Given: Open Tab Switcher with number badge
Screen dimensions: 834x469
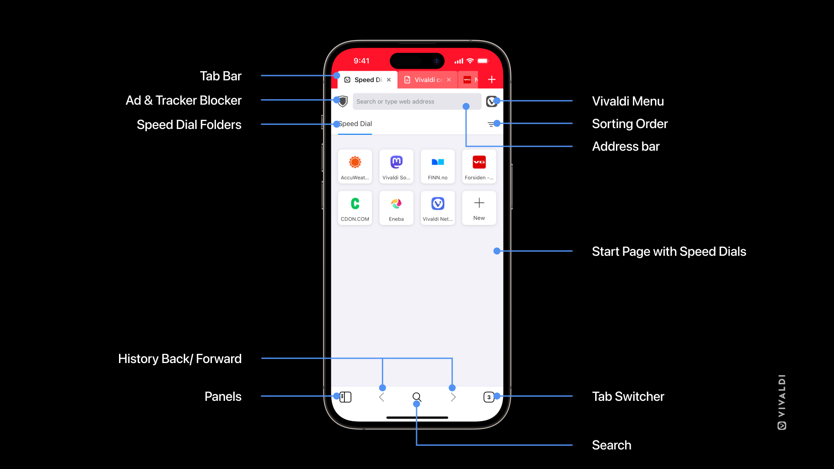Looking at the screenshot, I should [x=489, y=397].
